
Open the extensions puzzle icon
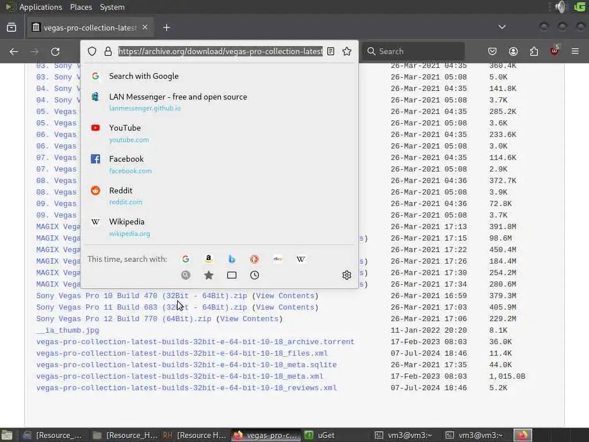pos(534,51)
